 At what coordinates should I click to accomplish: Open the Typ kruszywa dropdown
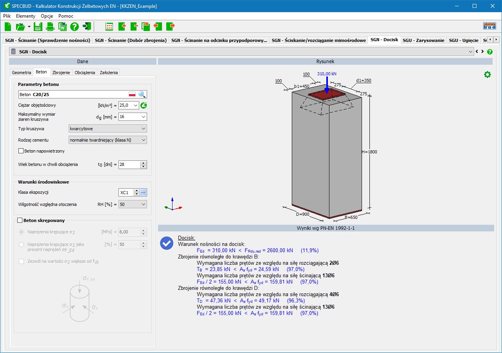(108, 129)
